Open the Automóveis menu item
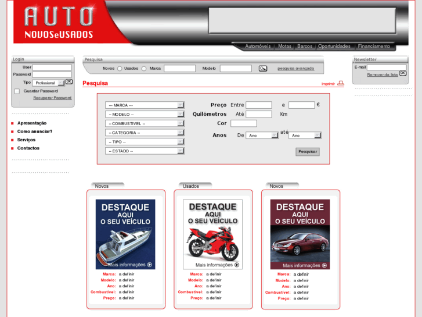The width and height of the screenshot is (422, 317). click(x=258, y=46)
